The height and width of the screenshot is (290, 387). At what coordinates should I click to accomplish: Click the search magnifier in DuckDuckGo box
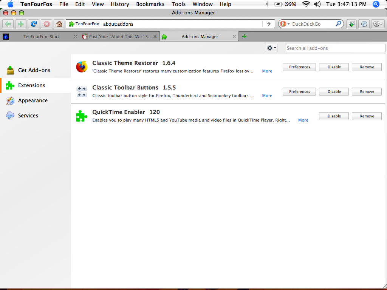338,24
